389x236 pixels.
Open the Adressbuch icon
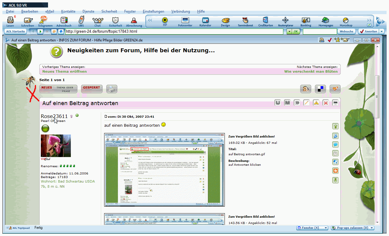(x=64, y=21)
